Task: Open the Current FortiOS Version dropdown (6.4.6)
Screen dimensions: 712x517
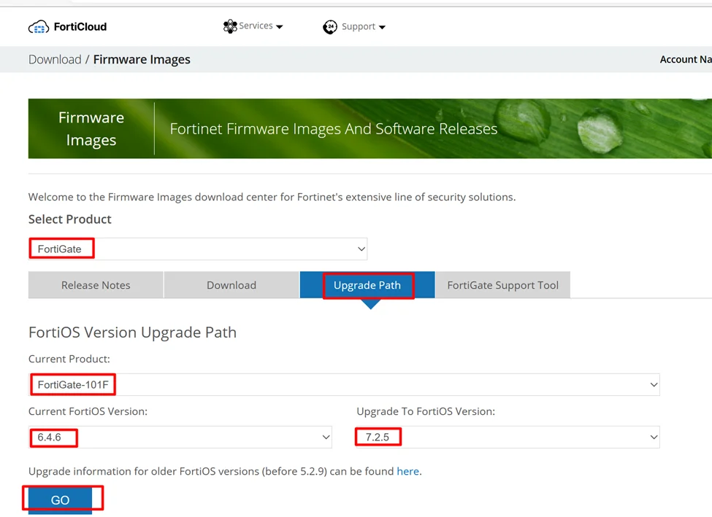Action: point(180,438)
